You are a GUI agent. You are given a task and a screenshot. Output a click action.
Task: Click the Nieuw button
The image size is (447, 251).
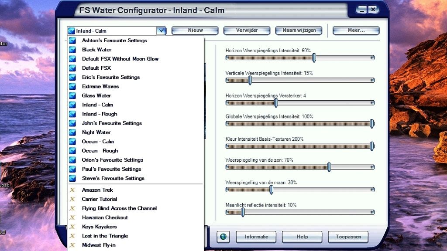tap(195, 30)
